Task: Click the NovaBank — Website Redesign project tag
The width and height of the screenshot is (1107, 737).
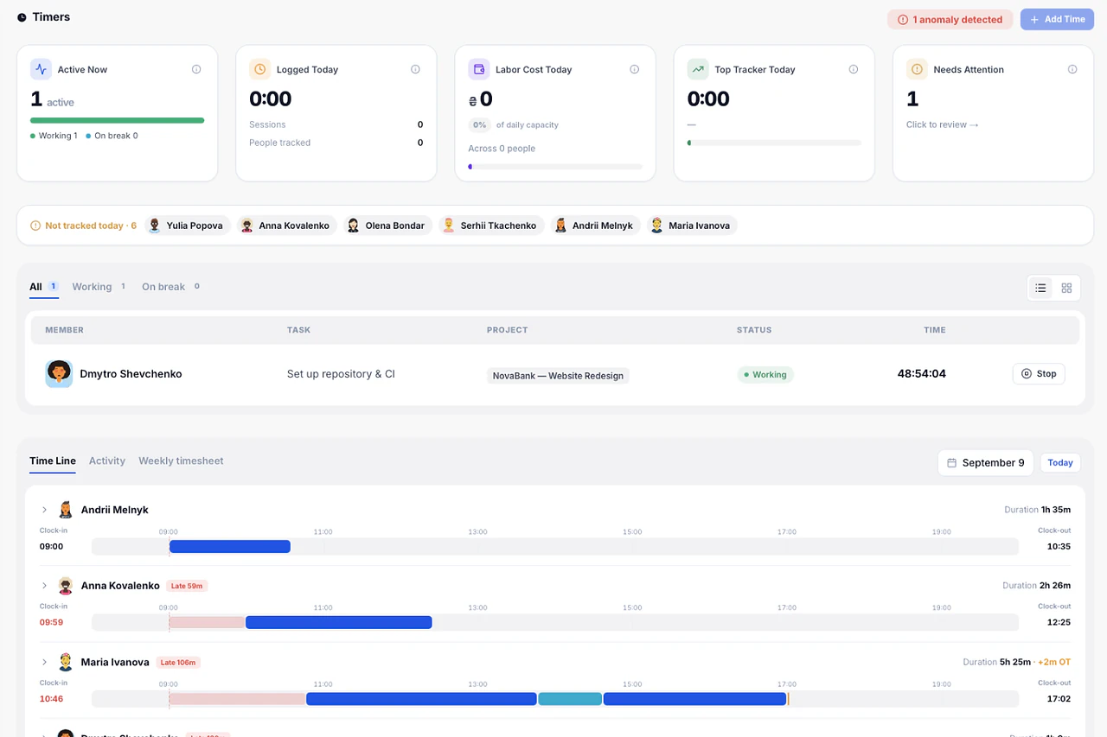Action: click(x=558, y=375)
